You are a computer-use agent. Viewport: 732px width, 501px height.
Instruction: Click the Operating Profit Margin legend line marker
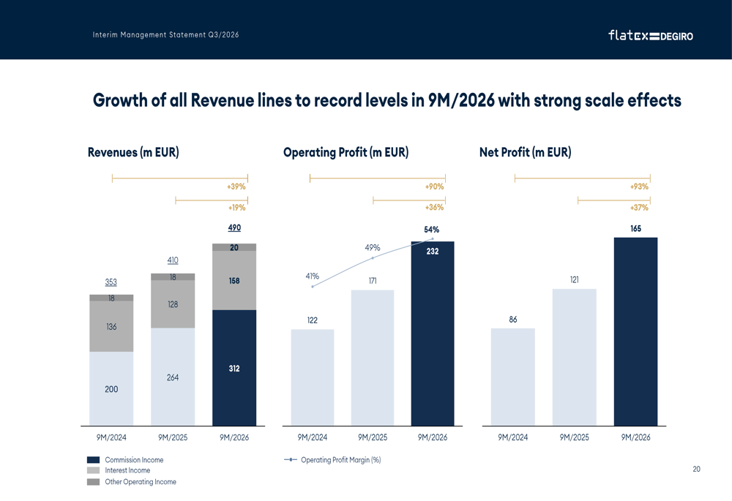[291, 460]
